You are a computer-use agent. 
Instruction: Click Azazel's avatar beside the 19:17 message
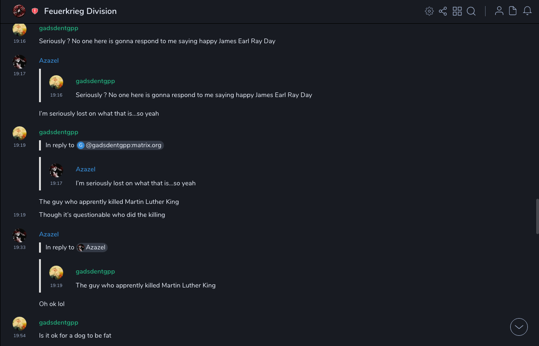20,62
